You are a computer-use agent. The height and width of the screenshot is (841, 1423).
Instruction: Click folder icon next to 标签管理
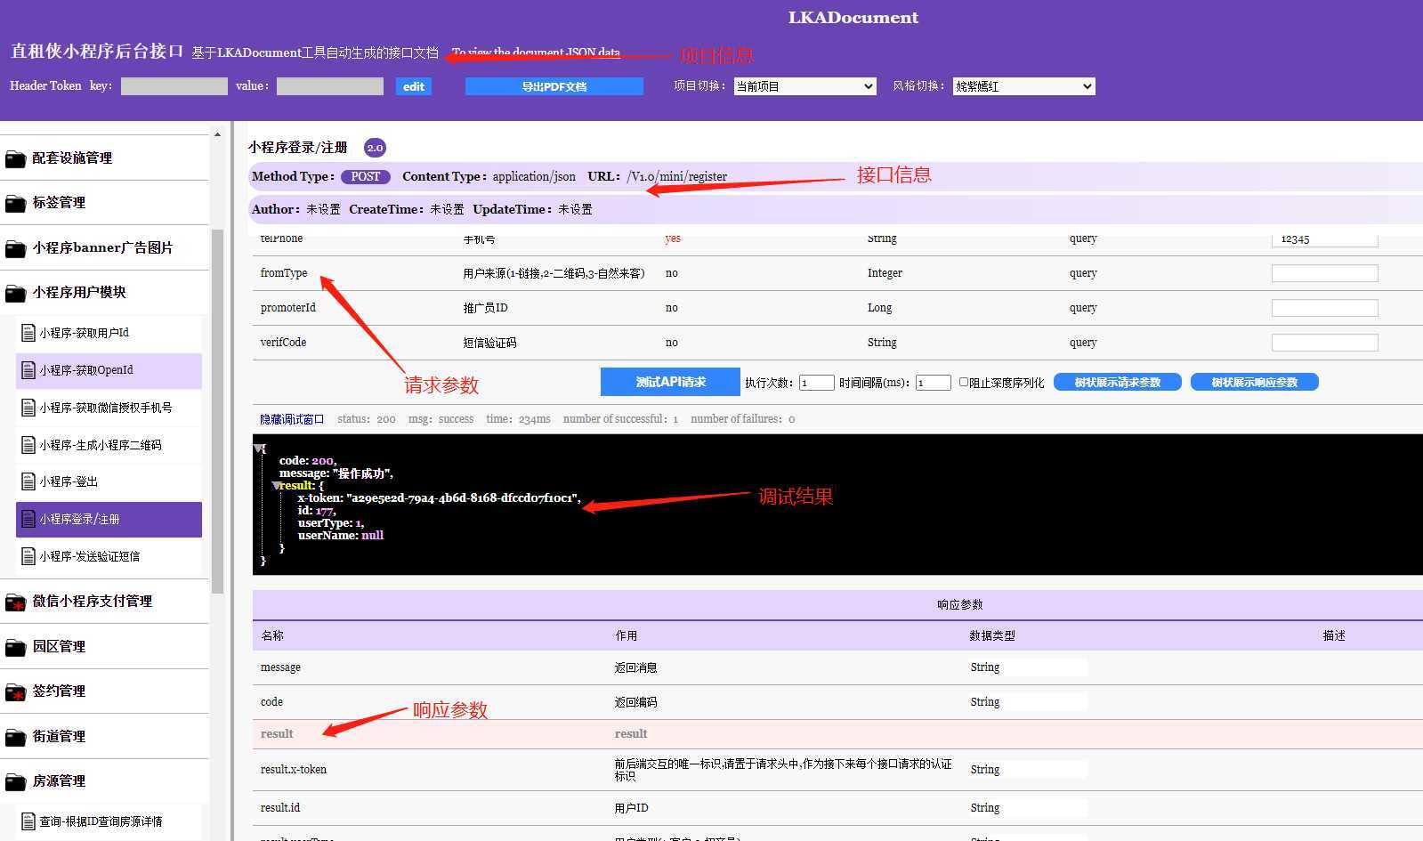tap(15, 204)
